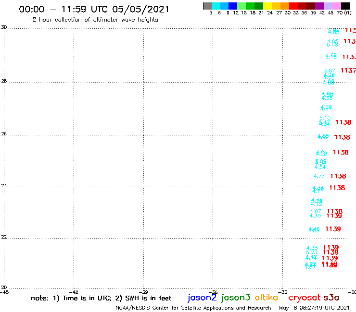The width and height of the screenshot is (356, 312).
Task: Click longitude axis label "-33"
Action: pos(283,292)
